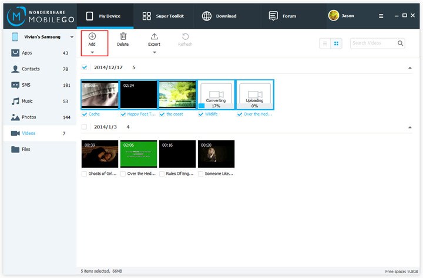Click the Add videos plus icon
This screenshot has width=423, height=278.
pos(92,36)
